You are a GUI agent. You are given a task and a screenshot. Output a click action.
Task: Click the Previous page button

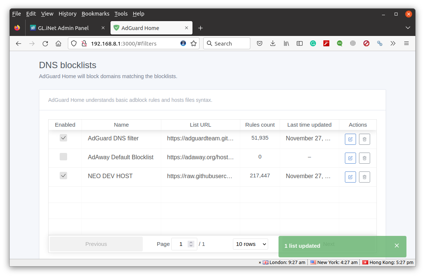point(96,244)
